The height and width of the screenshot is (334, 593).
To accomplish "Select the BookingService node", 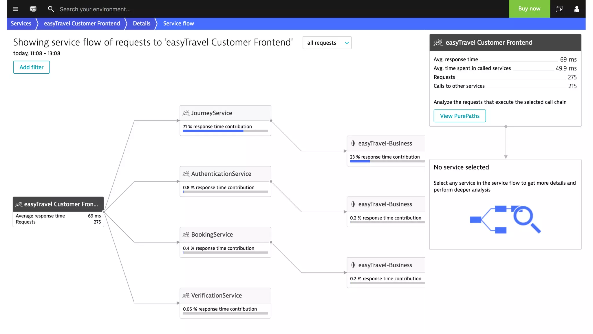I will (x=212, y=235).
